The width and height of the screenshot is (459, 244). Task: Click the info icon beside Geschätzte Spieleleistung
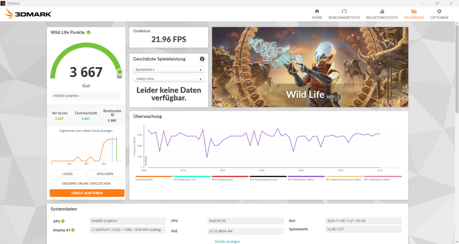click(x=202, y=59)
